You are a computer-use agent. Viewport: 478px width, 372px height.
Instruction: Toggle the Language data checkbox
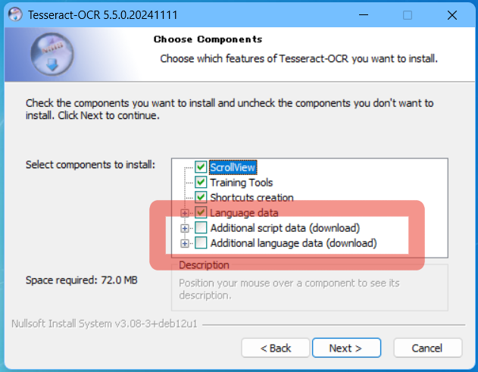coord(201,213)
